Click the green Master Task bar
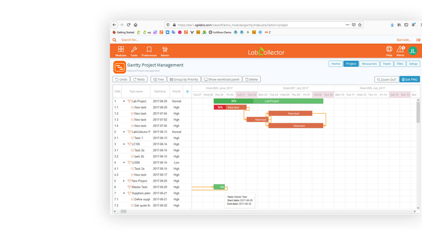The image size is (422, 230). coord(219,187)
